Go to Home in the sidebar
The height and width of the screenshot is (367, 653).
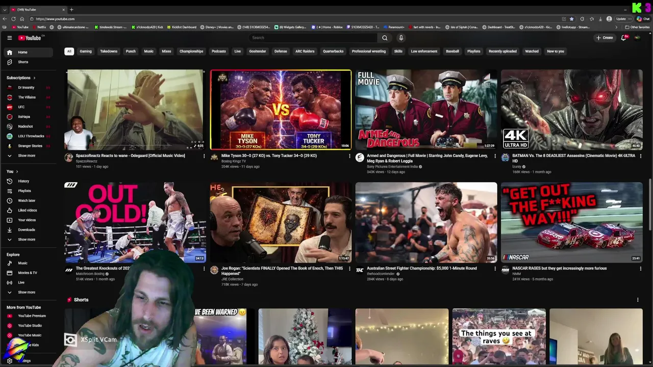pyautogui.click(x=29, y=52)
